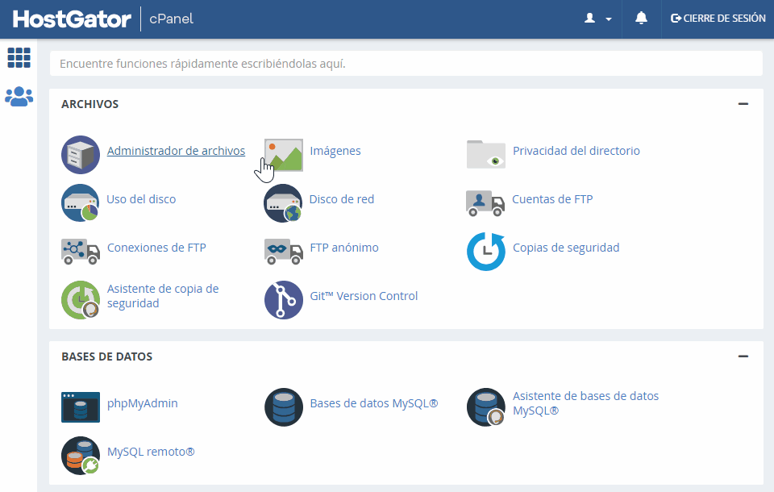Open the Git Version Control icon
This screenshot has height=492, width=774.
(x=284, y=300)
